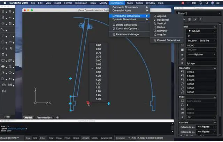Click the Print icon in left toolbar

click(x=10, y=12)
